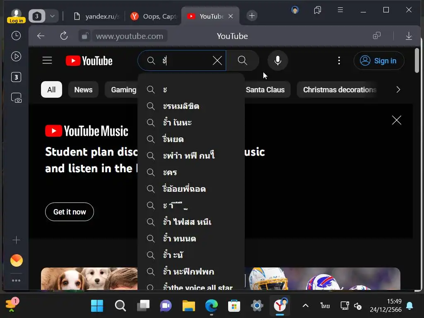Open the puppies video thumbnail
424x318 pixels.
pyautogui.click(x=89, y=279)
